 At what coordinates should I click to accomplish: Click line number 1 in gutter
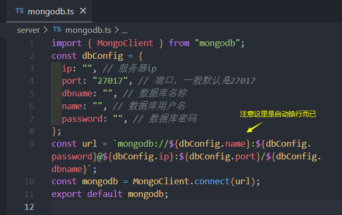pyautogui.click(x=32, y=43)
